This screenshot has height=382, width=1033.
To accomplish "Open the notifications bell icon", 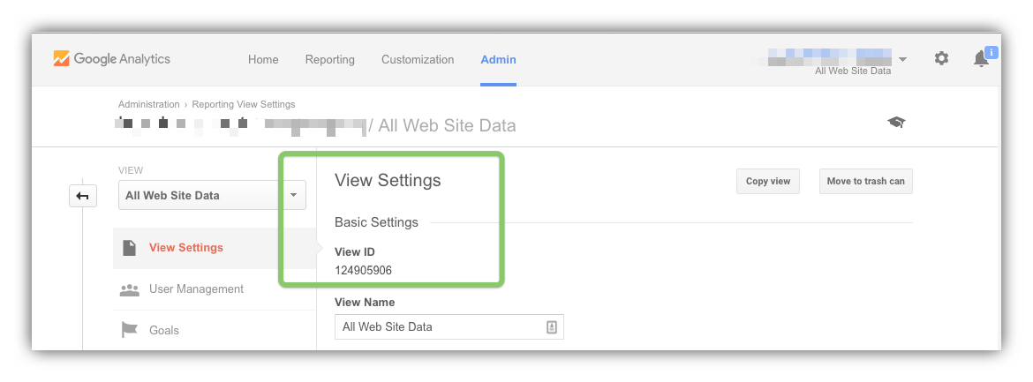I will [981, 58].
